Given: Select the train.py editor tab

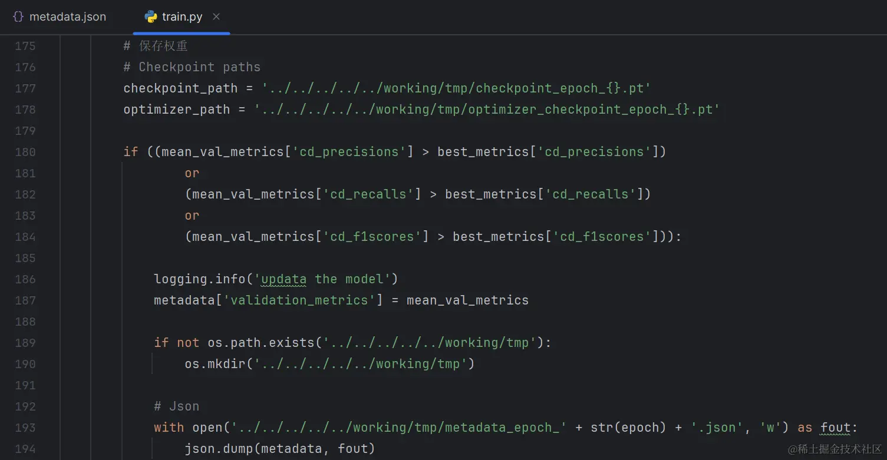Looking at the screenshot, I should (182, 17).
